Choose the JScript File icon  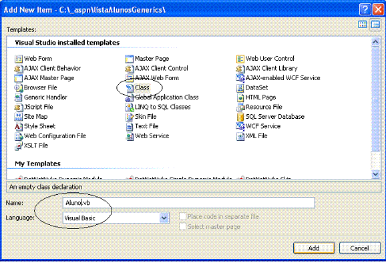[19, 107]
